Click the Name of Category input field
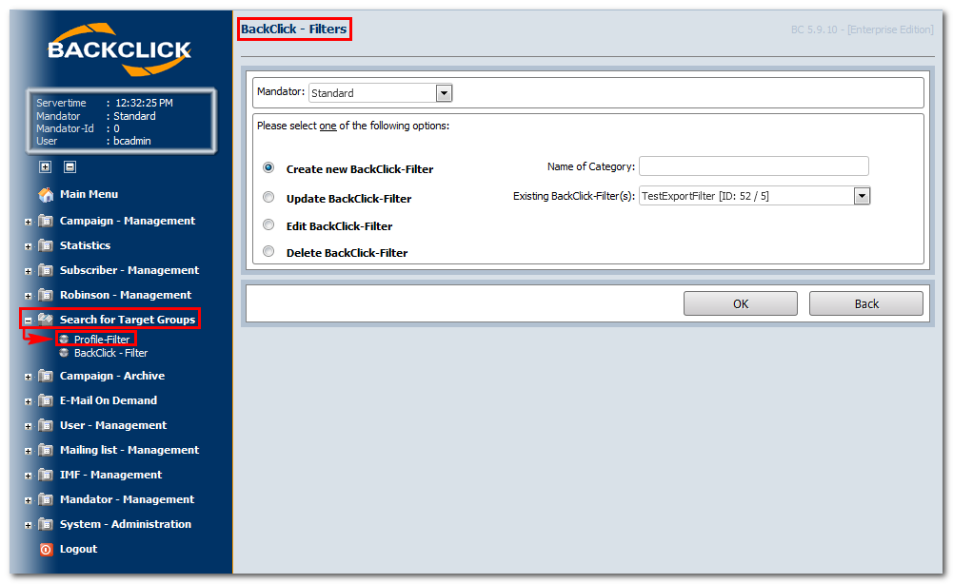 (754, 166)
